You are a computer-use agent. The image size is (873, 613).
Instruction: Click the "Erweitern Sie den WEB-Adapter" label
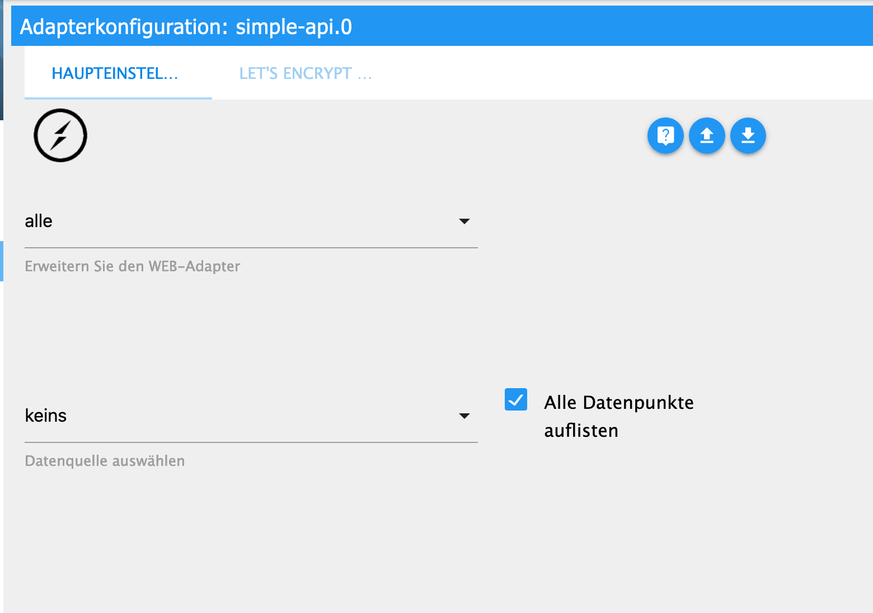pos(133,266)
